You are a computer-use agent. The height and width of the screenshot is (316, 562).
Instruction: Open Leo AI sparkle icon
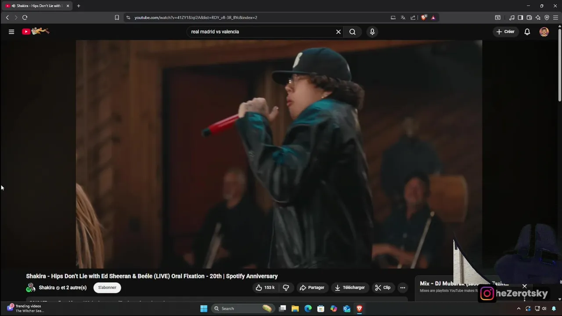[538, 18]
